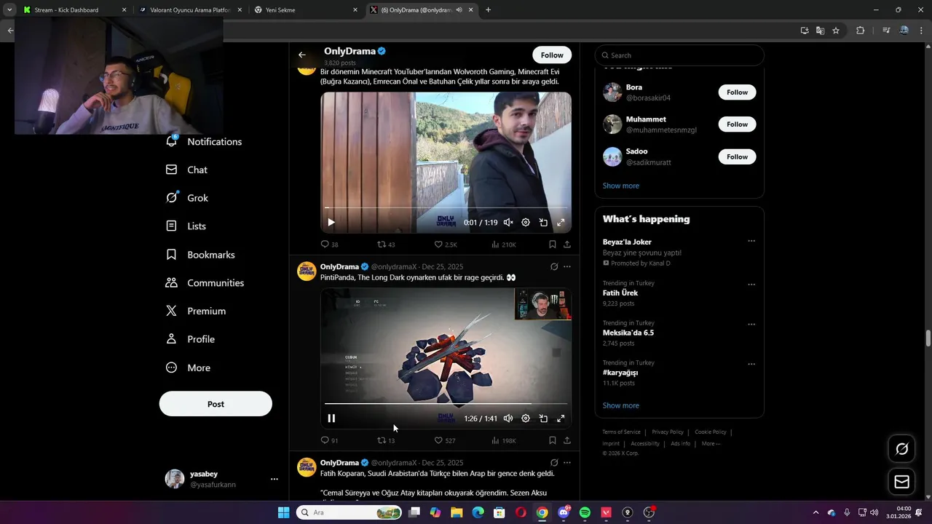This screenshot has width=932, height=524.
Task: Open floating Grok button at bottom right
Action: tap(901, 449)
